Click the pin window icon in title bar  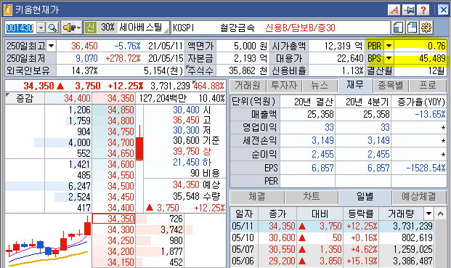point(408,10)
